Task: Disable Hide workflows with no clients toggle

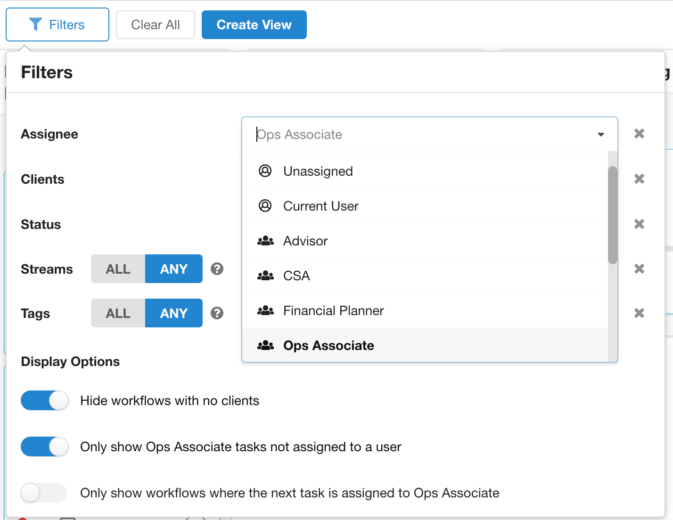Action: pos(45,400)
